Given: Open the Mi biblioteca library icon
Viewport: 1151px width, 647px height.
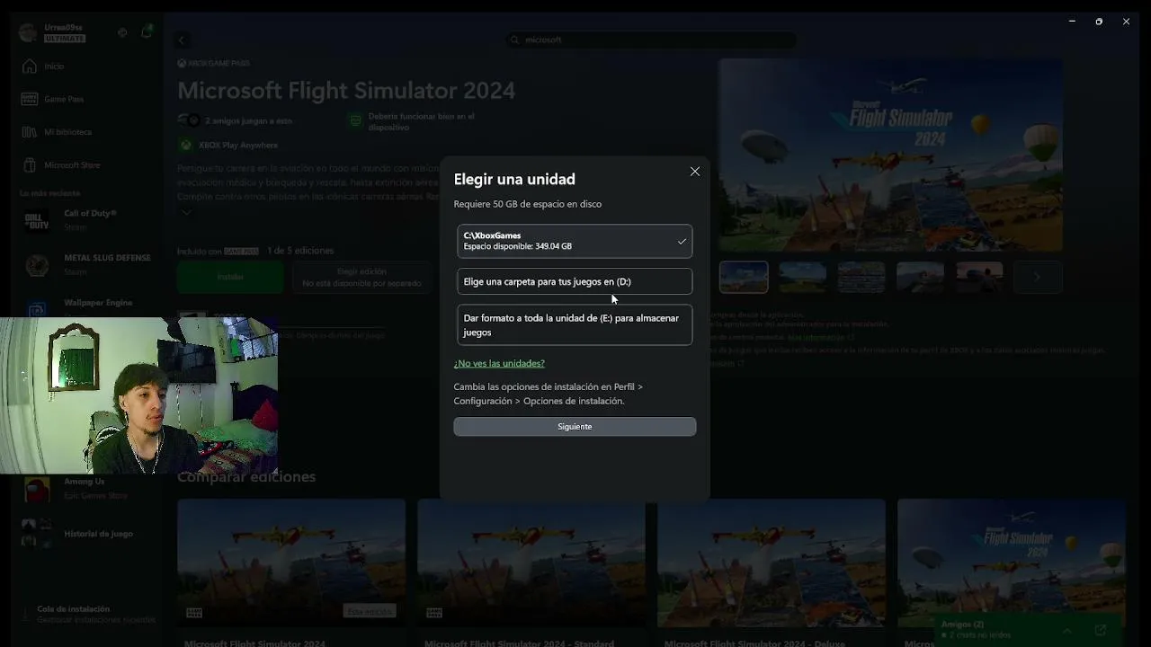Looking at the screenshot, I should (x=30, y=132).
